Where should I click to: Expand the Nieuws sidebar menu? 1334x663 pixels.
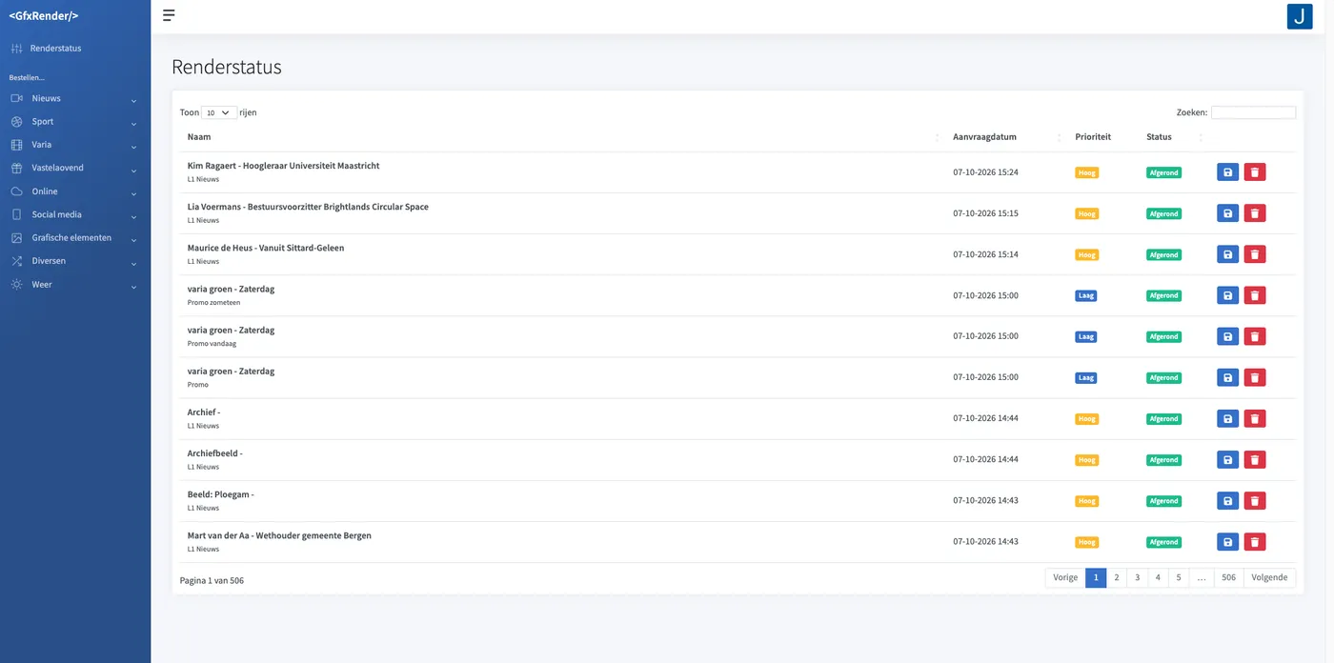[x=75, y=98]
